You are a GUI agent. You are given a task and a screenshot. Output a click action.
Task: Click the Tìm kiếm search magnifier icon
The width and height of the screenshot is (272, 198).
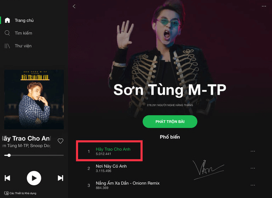point(7,33)
